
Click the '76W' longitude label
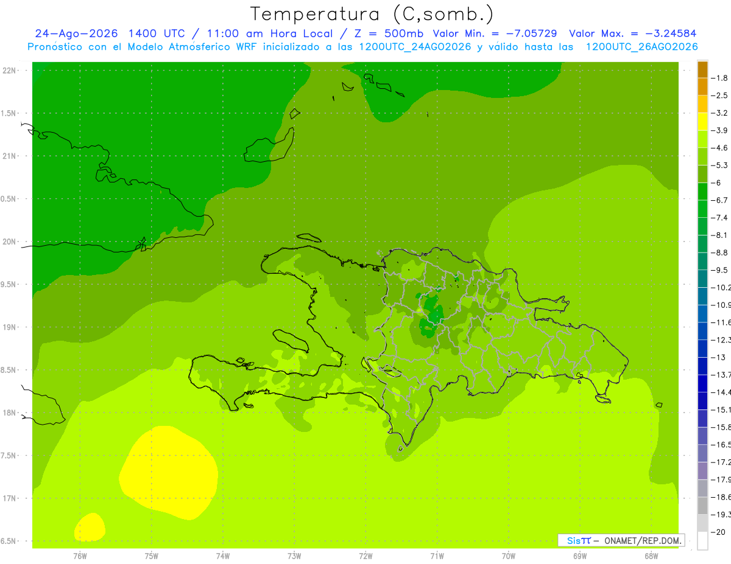(80, 555)
